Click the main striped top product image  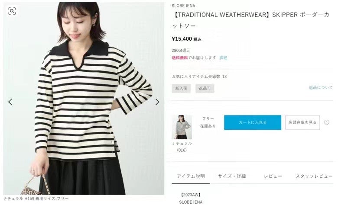tap(84, 98)
